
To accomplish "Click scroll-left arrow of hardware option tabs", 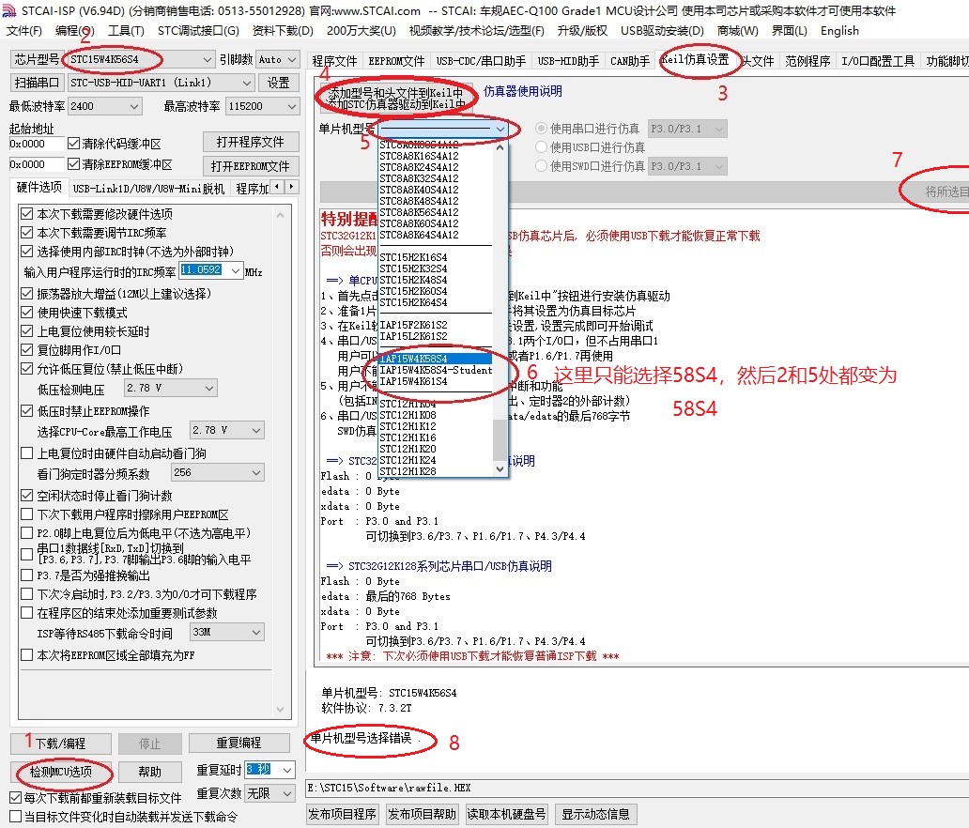I will 278,186.
